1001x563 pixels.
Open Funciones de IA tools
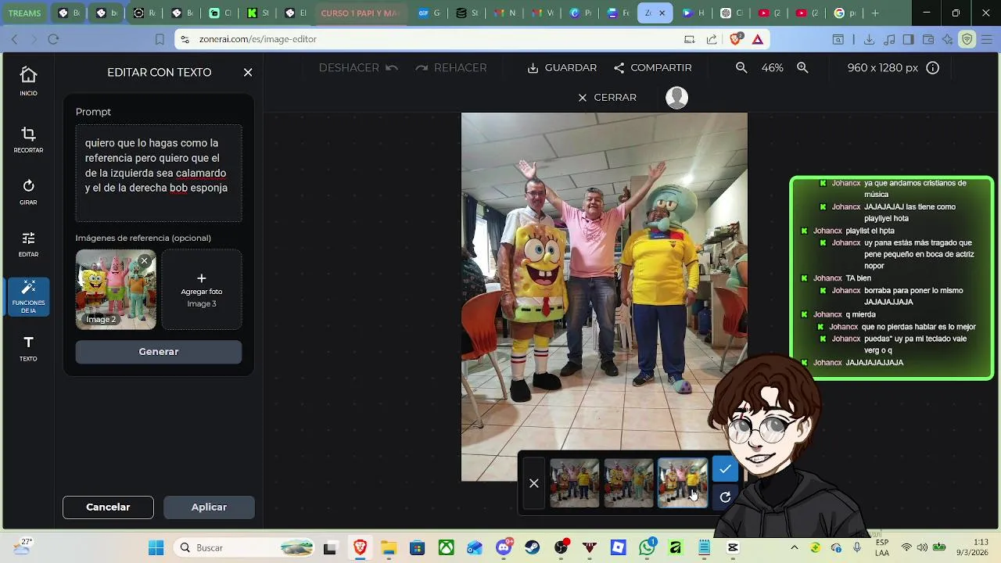(28, 297)
